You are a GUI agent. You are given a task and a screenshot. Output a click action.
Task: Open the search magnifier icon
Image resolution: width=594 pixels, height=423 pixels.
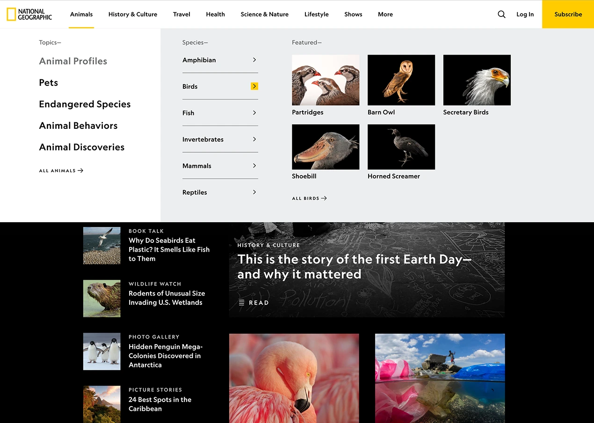[x=501, y=14]
